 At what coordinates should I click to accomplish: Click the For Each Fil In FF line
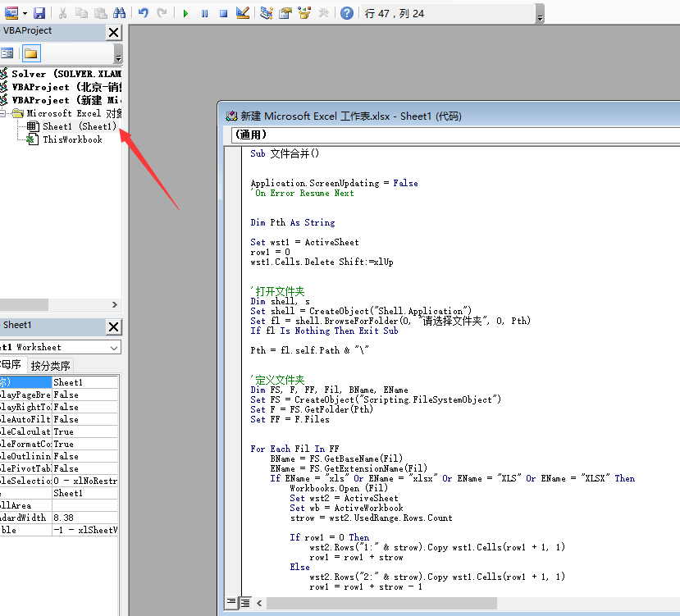(295, 449)
